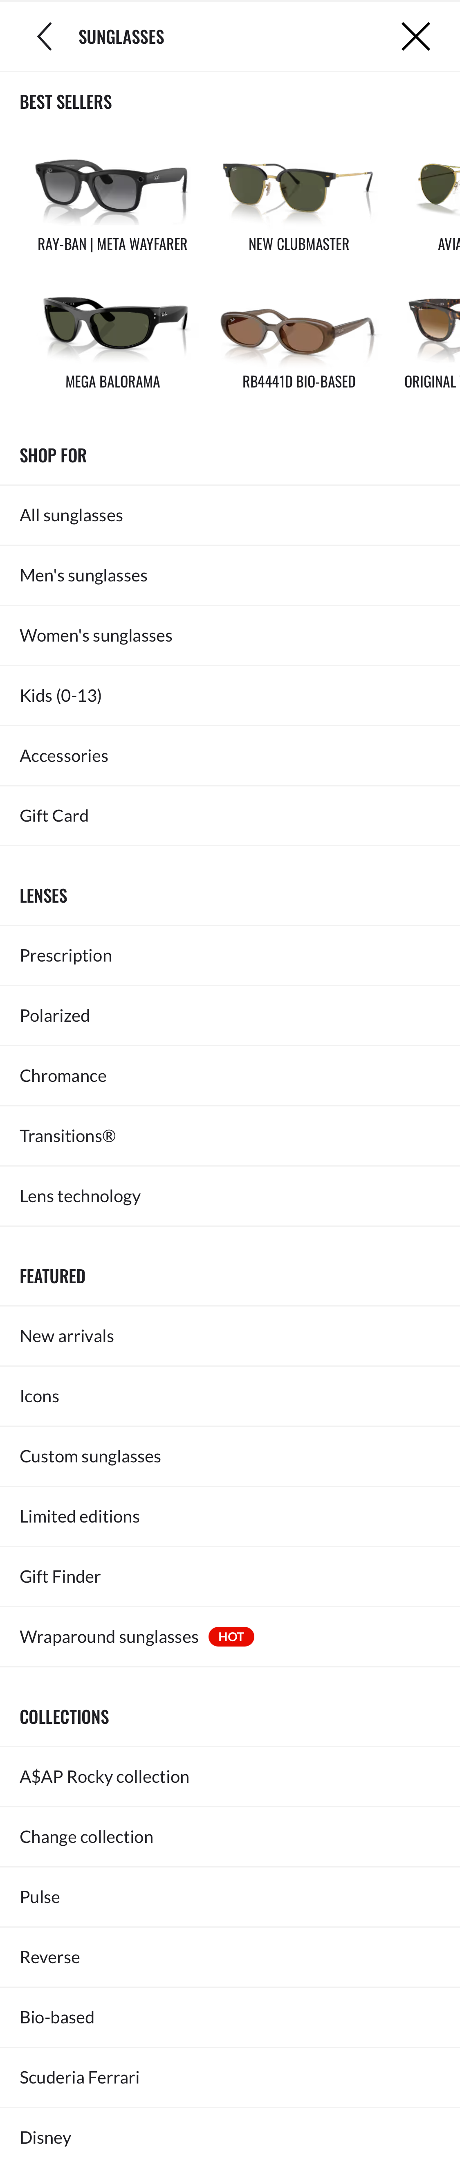
Task: Tap the HOT badge next to Wraparound sunglasses
Action: pyautogui.click(x=231, y=1636)
